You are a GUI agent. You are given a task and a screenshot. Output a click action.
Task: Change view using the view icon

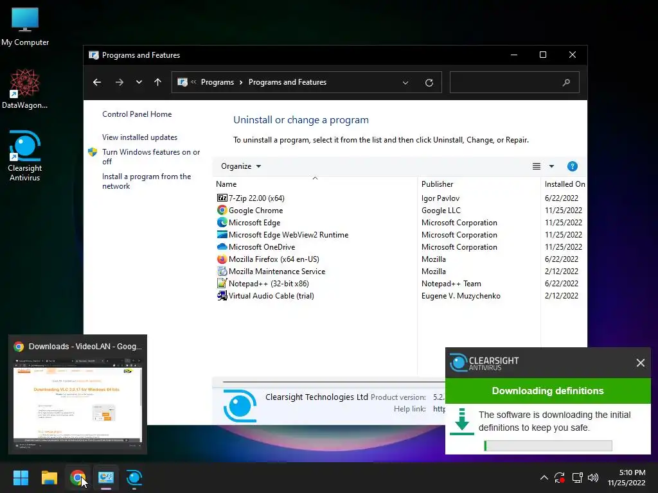pyautogui.click(x=537, y=166)
